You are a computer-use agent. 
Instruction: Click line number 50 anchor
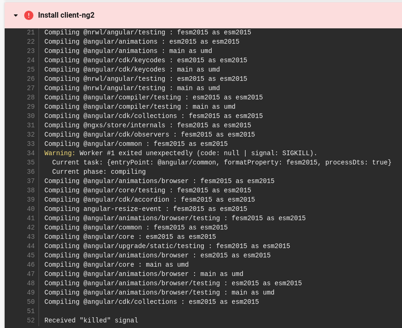(31, 302)
